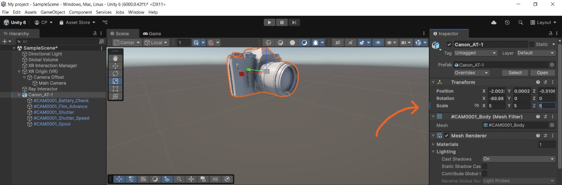The width and height of the screenshot is (562, 185).
Task: Click the prefab Select button
Action: pos(515,73)
